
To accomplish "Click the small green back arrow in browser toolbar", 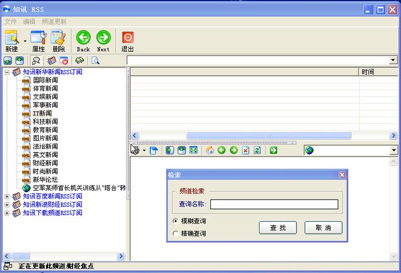I will click(222, 150).
